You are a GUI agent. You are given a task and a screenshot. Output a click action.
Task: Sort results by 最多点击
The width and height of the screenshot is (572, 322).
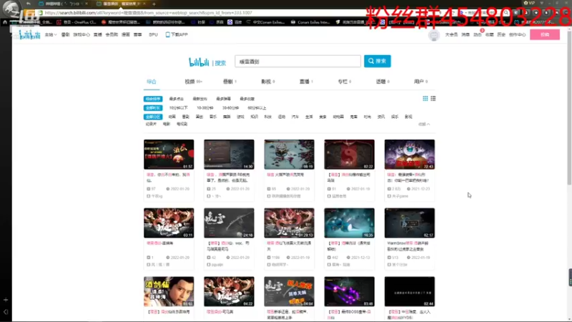(x=176, y=99)
